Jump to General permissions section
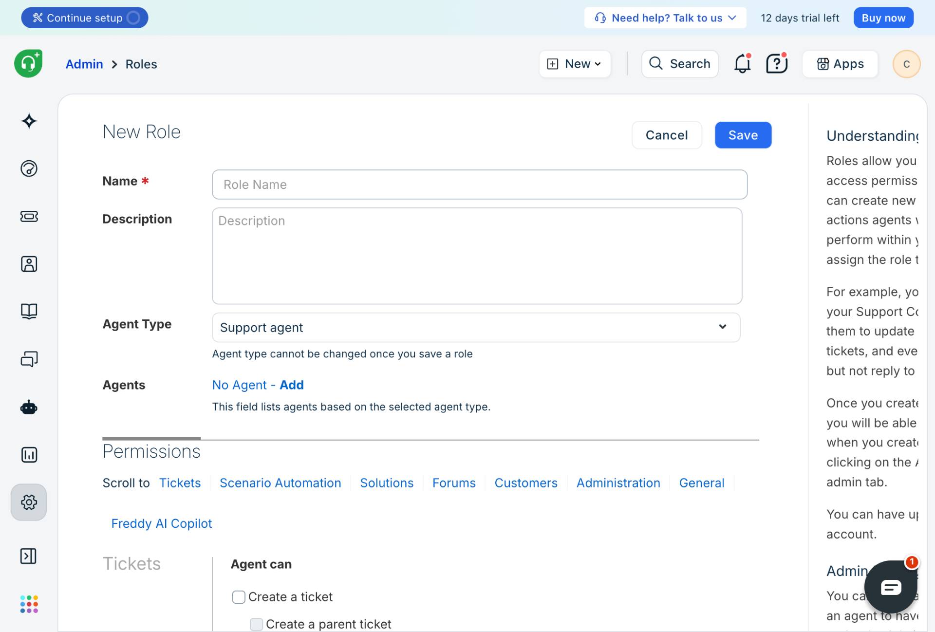The image size is (935, 632). [701, 483]
